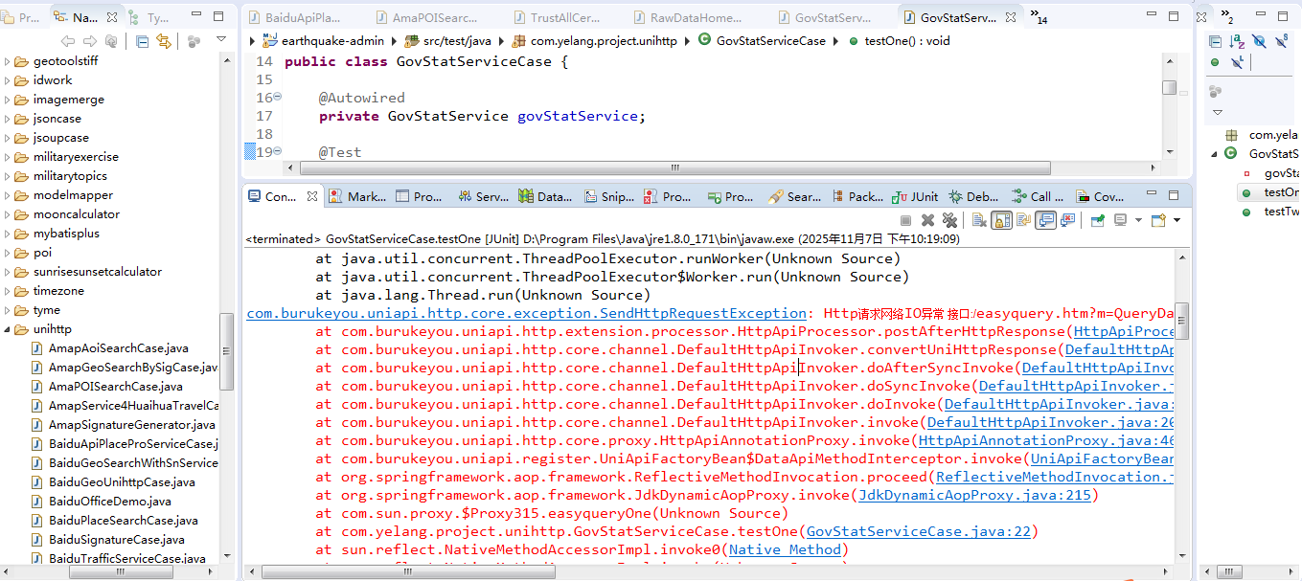1302x581 pixels.
Task: Open Outline view menu triangle
Action: click(1218, 112)
